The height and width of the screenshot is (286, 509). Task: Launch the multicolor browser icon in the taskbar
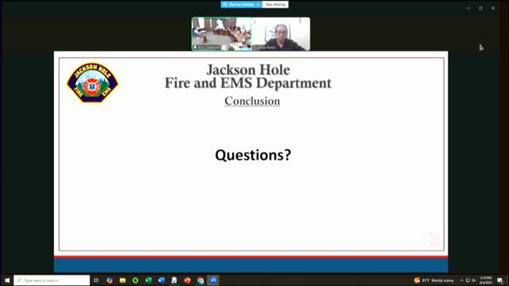click(110, 280)
